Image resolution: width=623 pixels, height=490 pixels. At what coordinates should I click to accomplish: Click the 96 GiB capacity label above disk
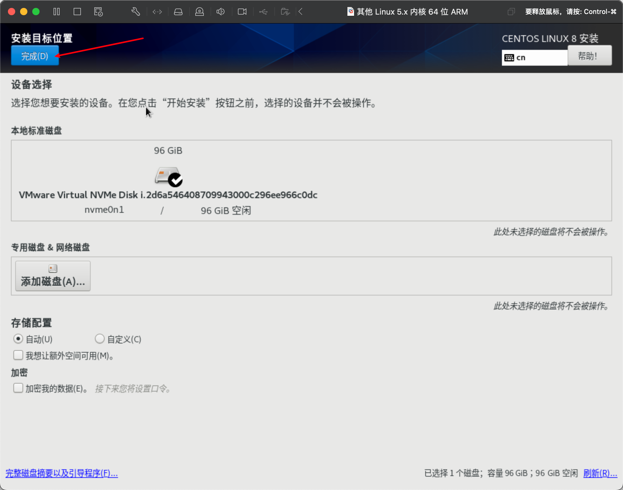[x=168, y=150]
